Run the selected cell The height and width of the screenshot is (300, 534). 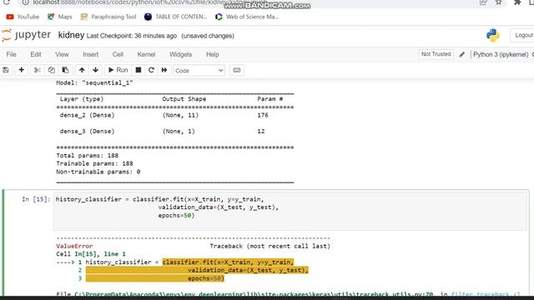coord(118,70)
